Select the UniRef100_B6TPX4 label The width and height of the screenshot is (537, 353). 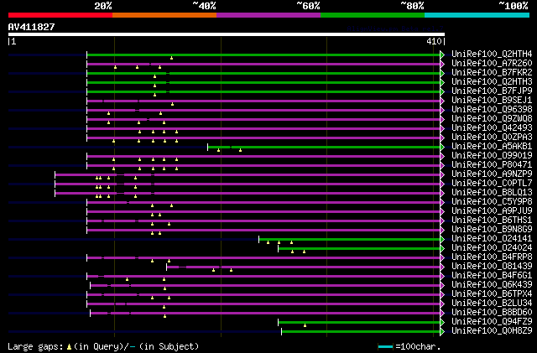[492, 294]
